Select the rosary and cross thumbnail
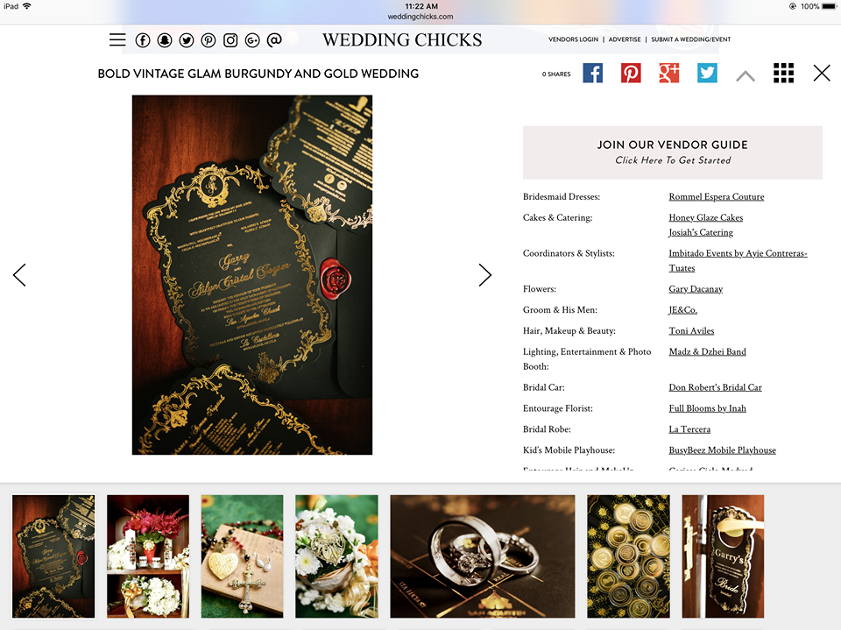The image size is (841, 630). (243, 556)
